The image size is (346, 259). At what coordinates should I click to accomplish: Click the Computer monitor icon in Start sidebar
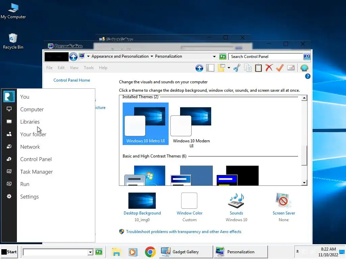[9, 109]
